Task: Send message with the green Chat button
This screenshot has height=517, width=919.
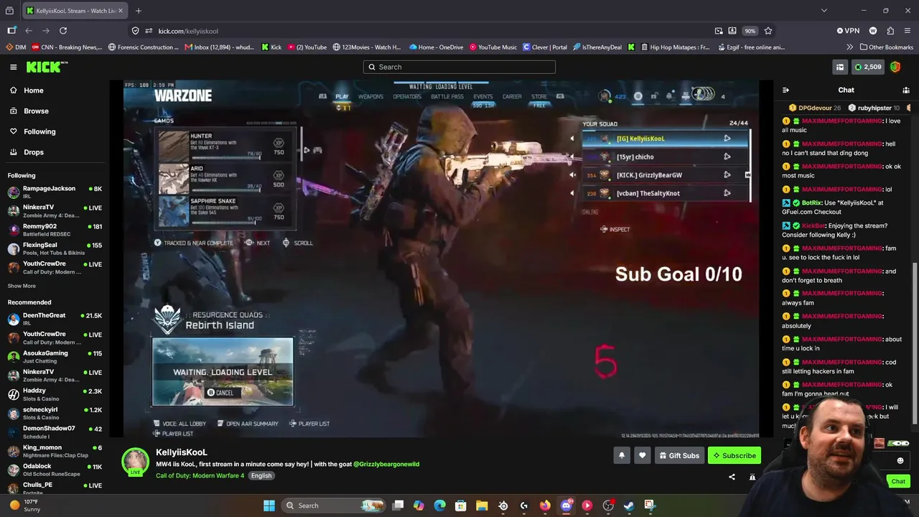Action: [x=898, y=481]
